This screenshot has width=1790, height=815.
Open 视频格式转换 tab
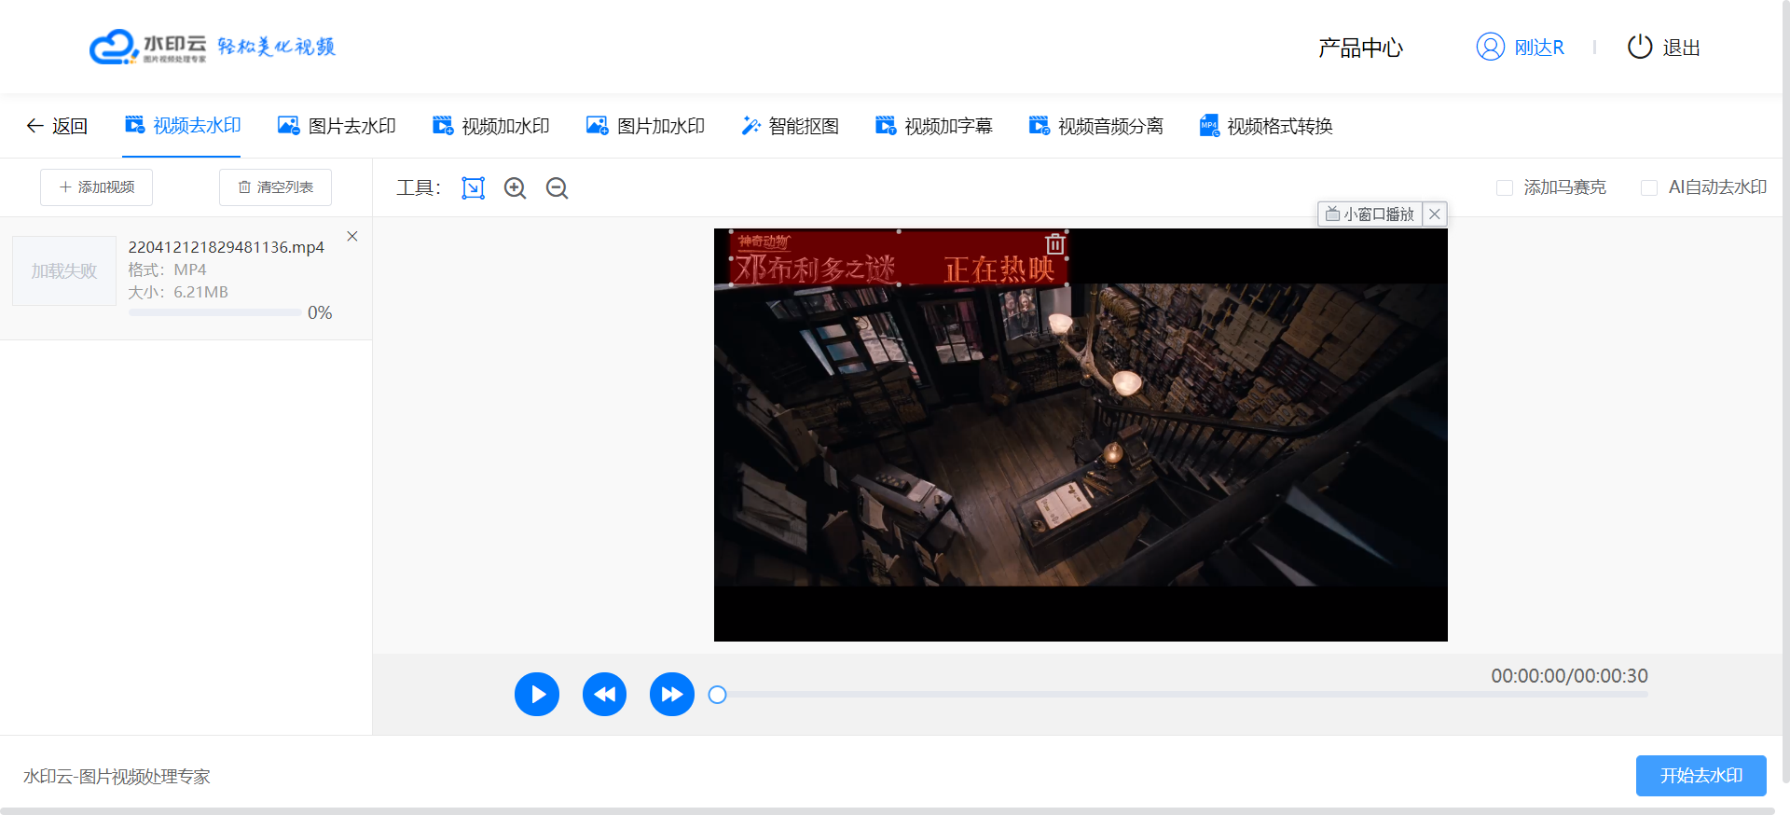1266,126
